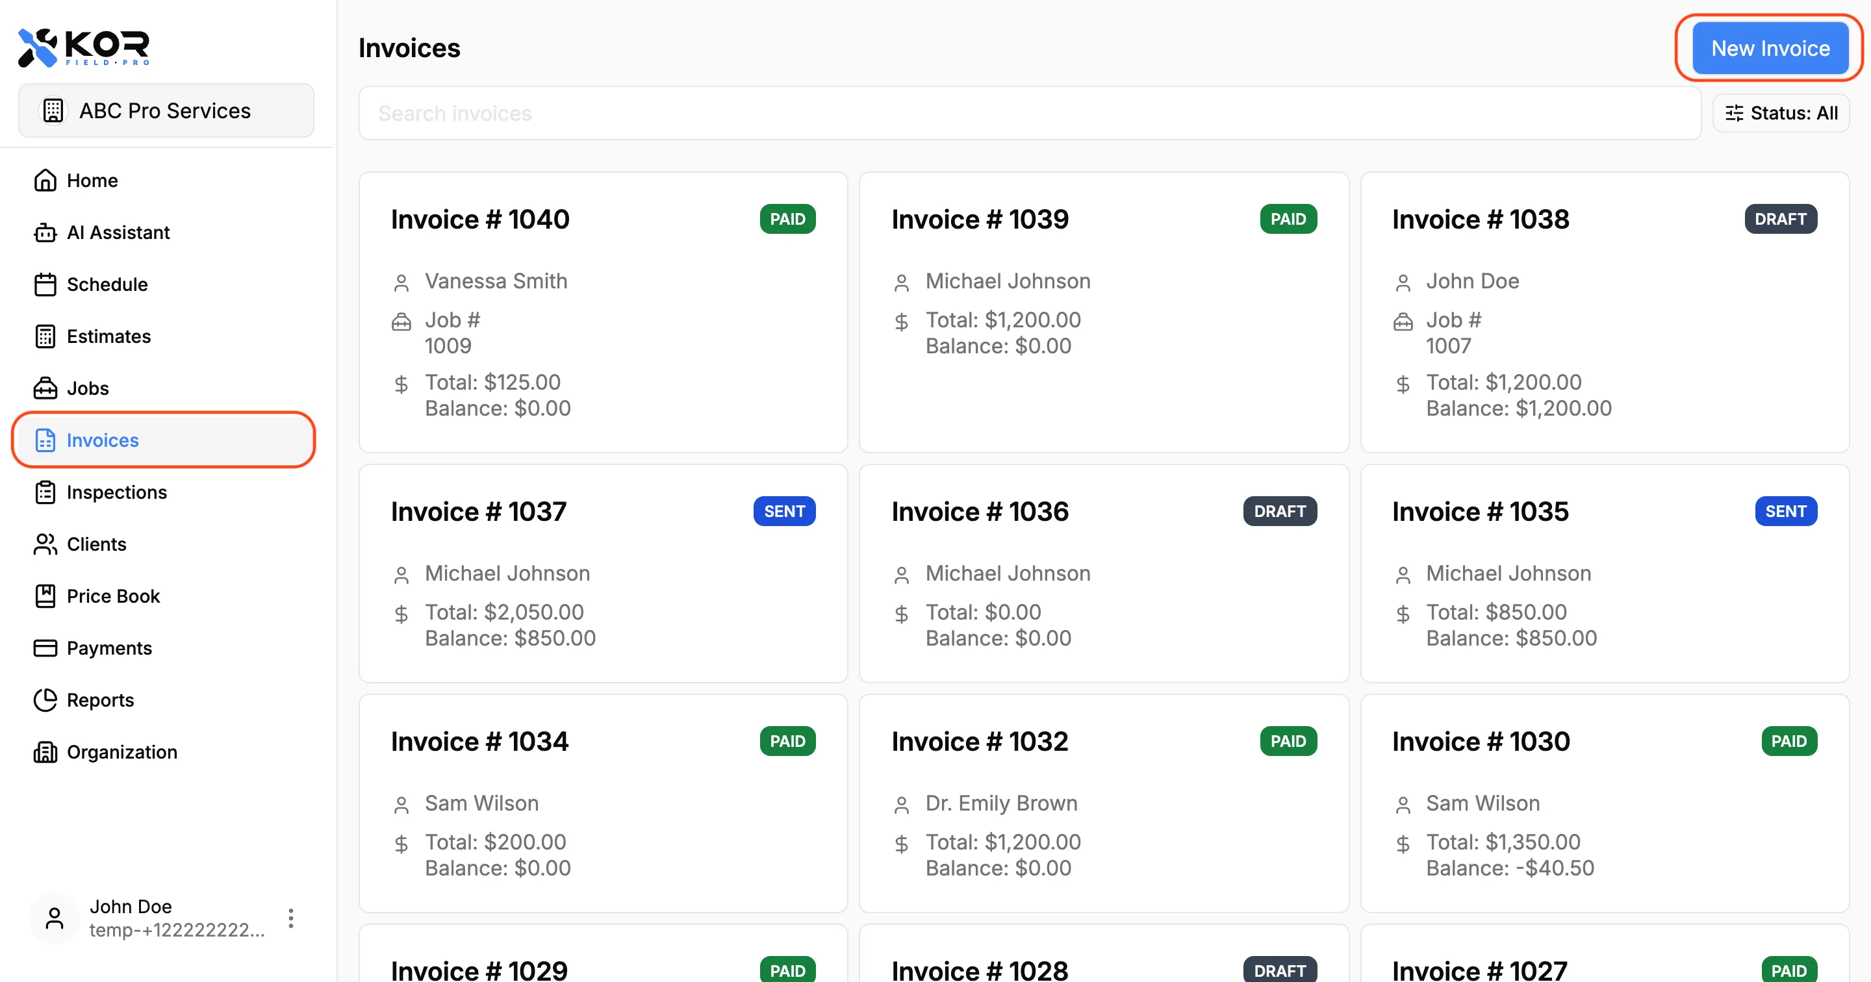
Task: Click the New Invoice button
Action: coord(1769,48)
